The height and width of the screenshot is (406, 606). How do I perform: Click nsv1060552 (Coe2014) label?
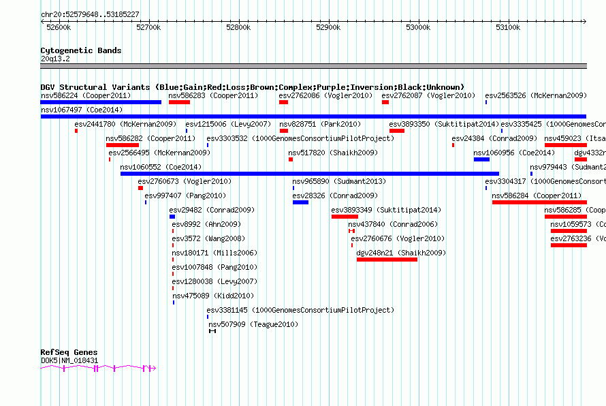[x=161, y=167]
